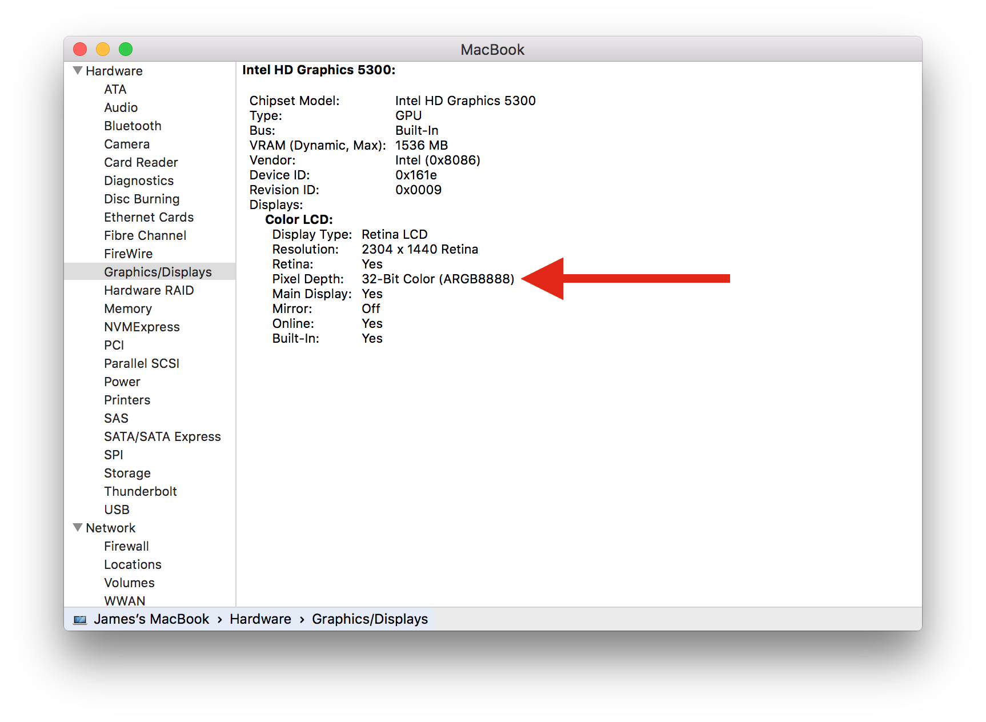986x722 pixels.
Task: Open the Printers entry
Action: pos(127,400)
